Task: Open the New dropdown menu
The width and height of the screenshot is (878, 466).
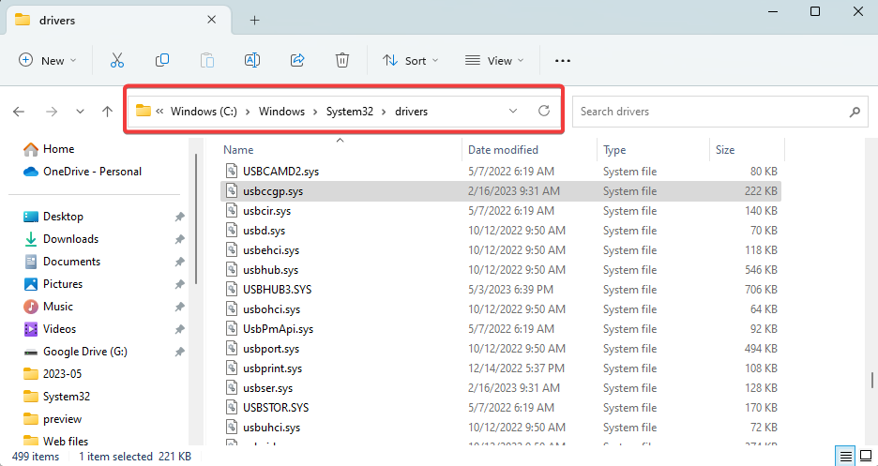Action: pos(48,60)
